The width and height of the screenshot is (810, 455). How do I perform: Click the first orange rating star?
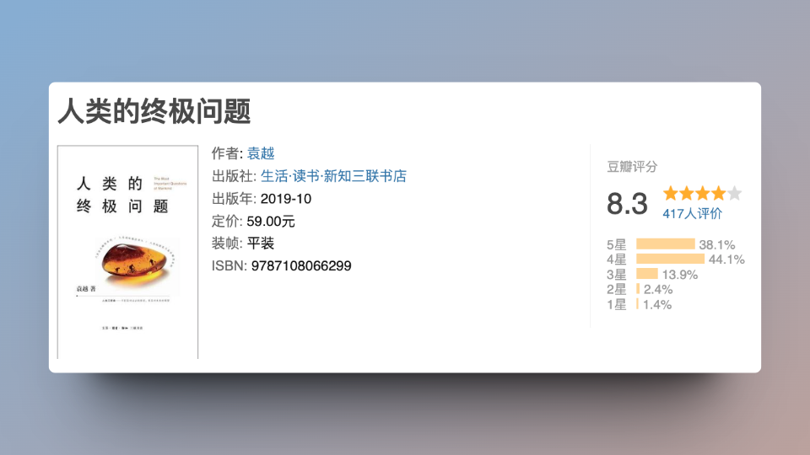point(671,193)
